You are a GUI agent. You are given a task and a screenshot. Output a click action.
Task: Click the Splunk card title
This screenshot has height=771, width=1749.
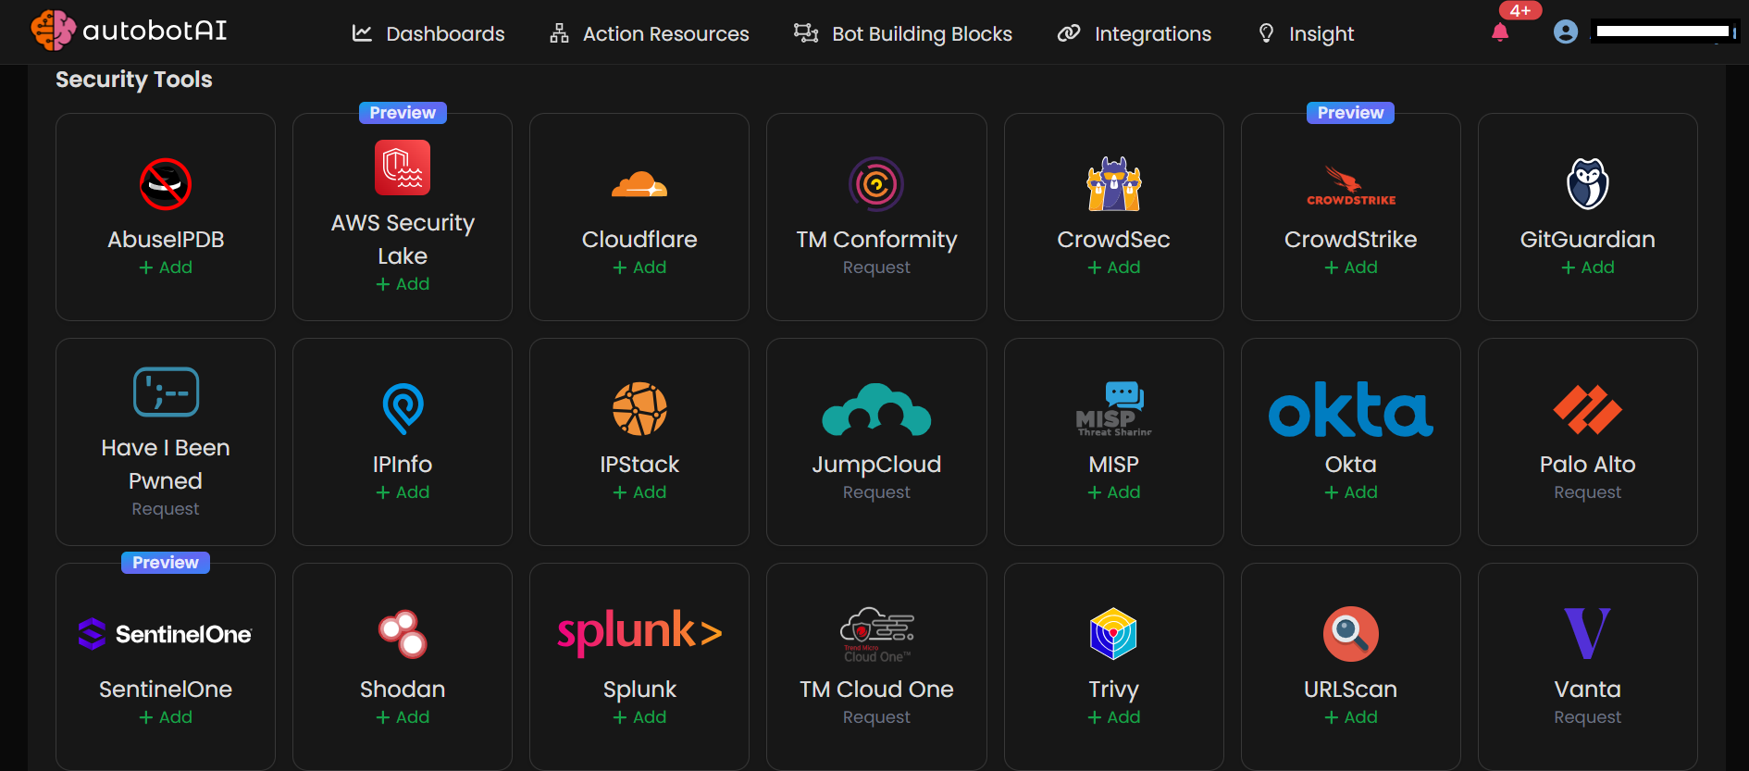tap(639, 690)
